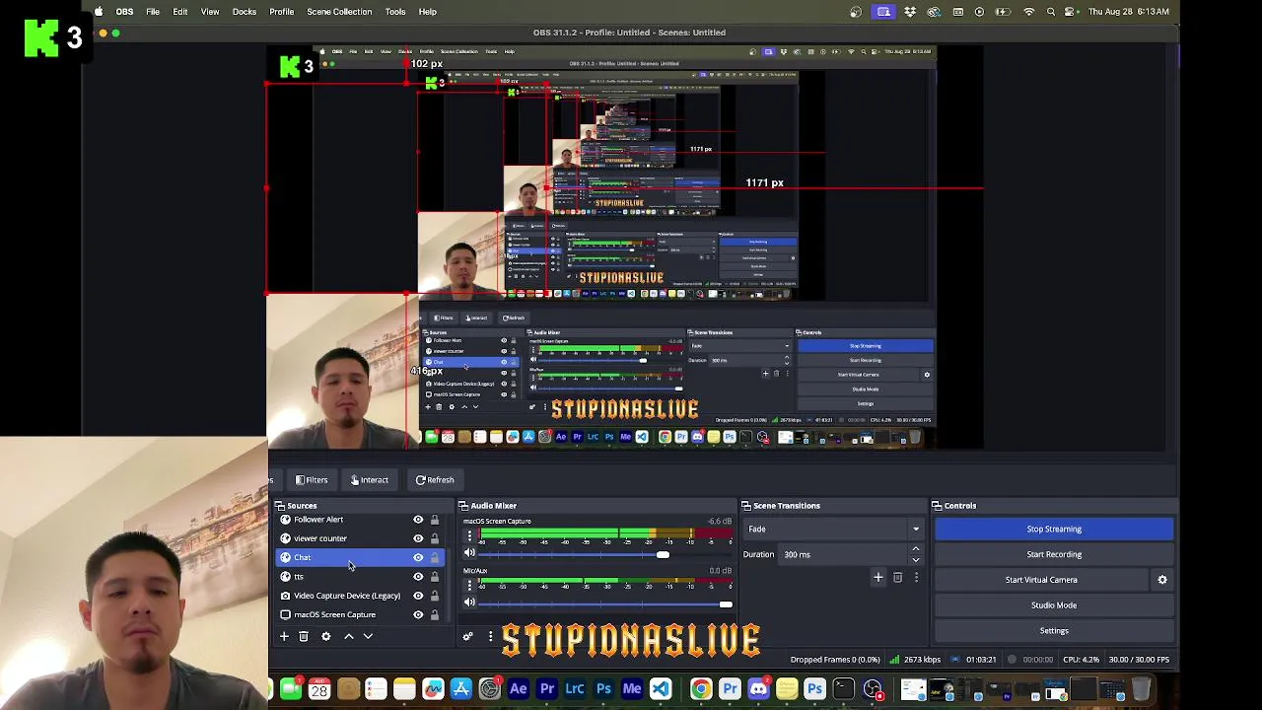Mute macOS Screen Capture audio

click(469, 553)
